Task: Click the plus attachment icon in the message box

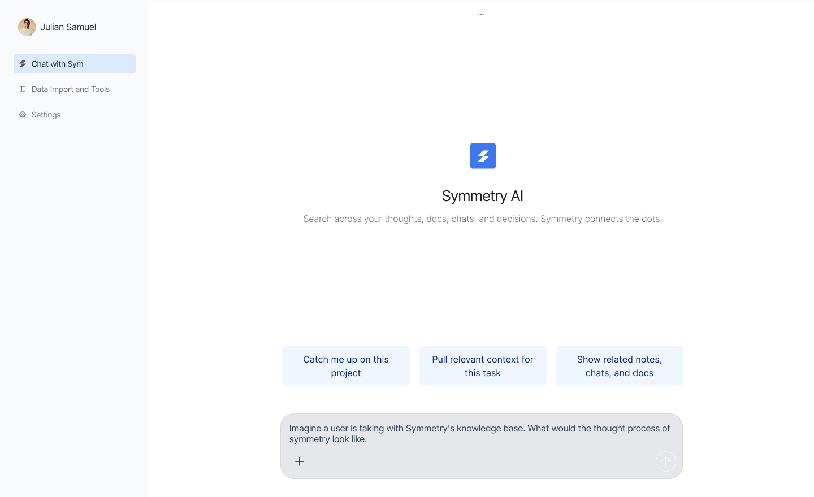Action: click(300, 461)
